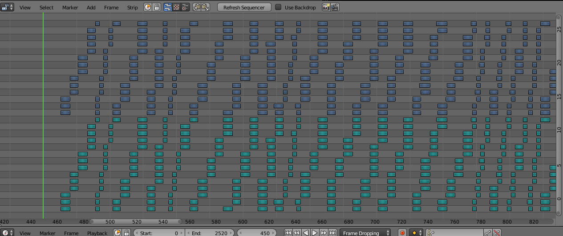Open the timeline Marker menu

(48, 233)
